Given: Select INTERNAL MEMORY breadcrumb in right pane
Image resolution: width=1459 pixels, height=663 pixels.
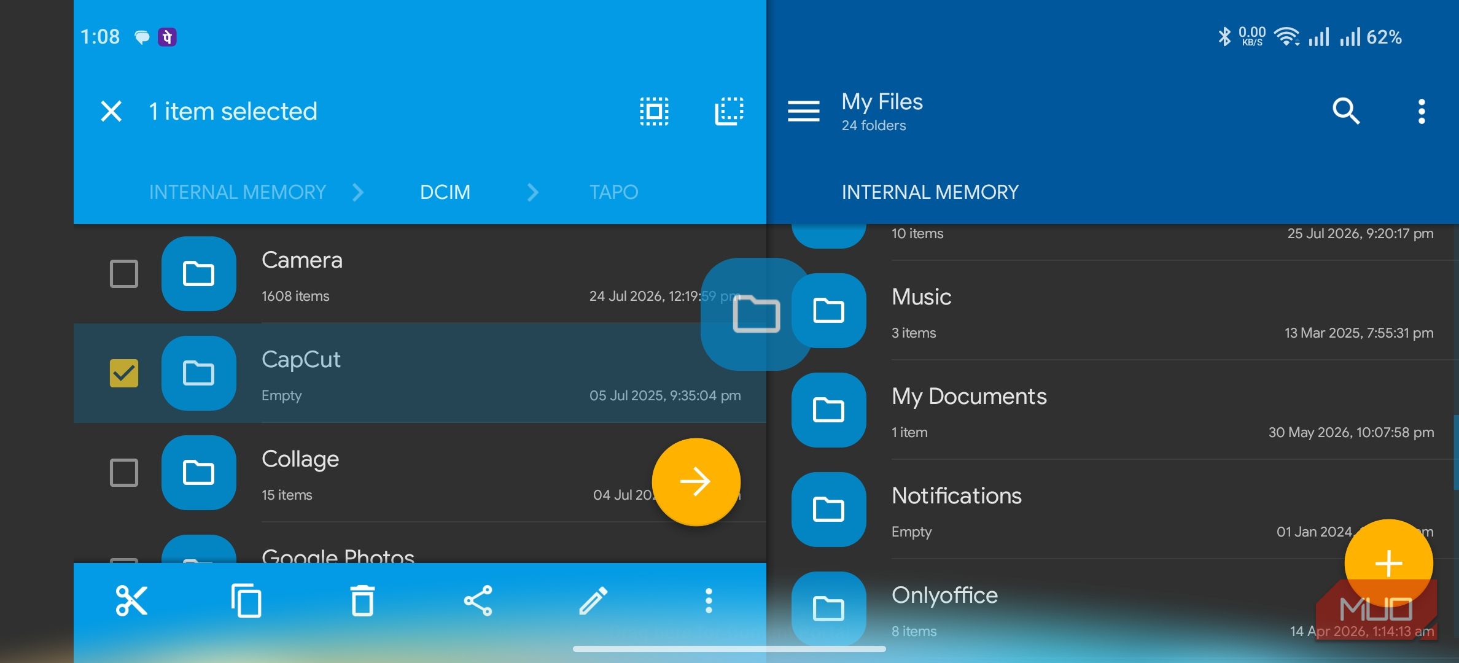Looking at the screenshot, I should point(930,192).
